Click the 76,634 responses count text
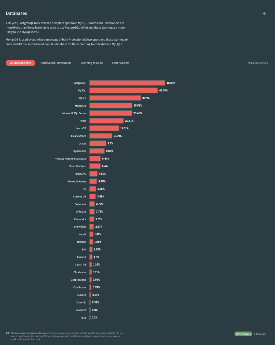This screenshot has height=345, width=275. pos(257,63)
